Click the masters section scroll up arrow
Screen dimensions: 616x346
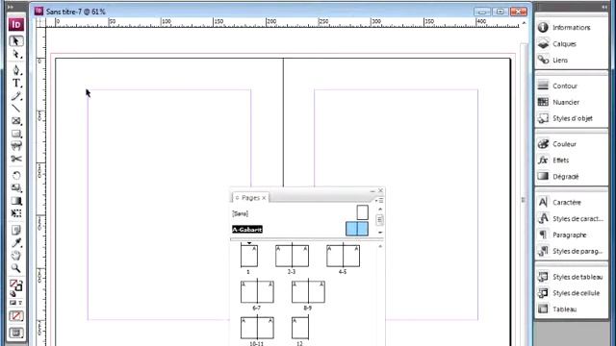coord(380,210)
